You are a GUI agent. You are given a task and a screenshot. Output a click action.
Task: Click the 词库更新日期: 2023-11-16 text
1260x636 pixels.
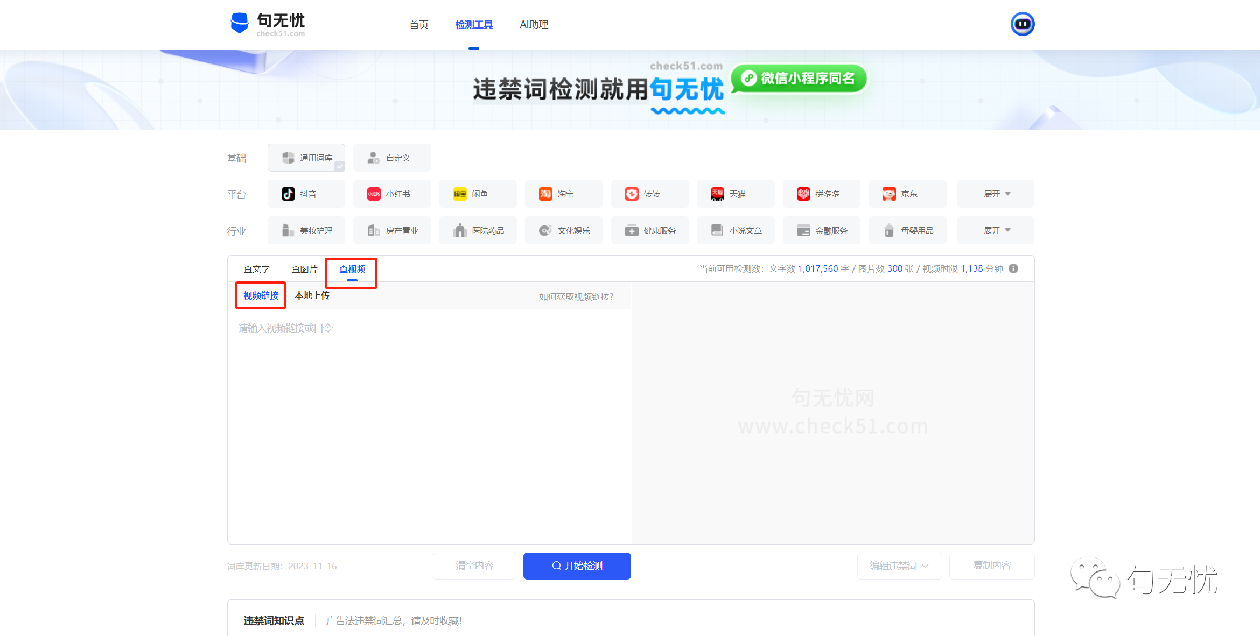point(282,566)
